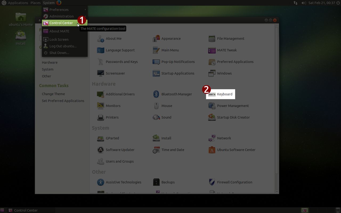Select Control Center menu entry
This screenshot has width=341, height=213.
[x=65, y=23]
